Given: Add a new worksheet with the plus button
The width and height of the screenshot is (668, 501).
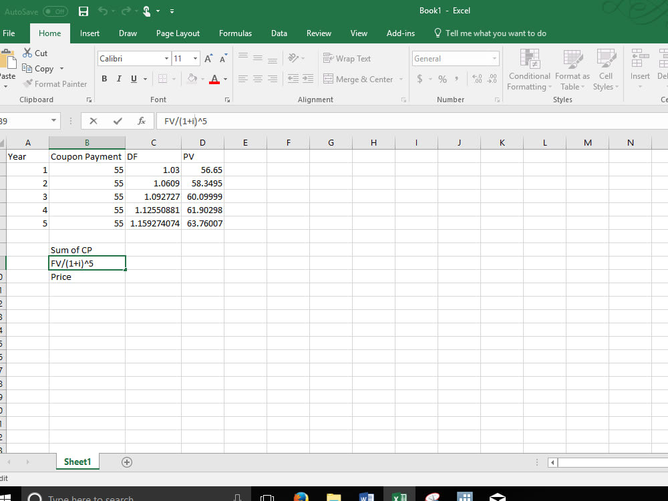Looking at the screenshot, I should click(126, 462).
